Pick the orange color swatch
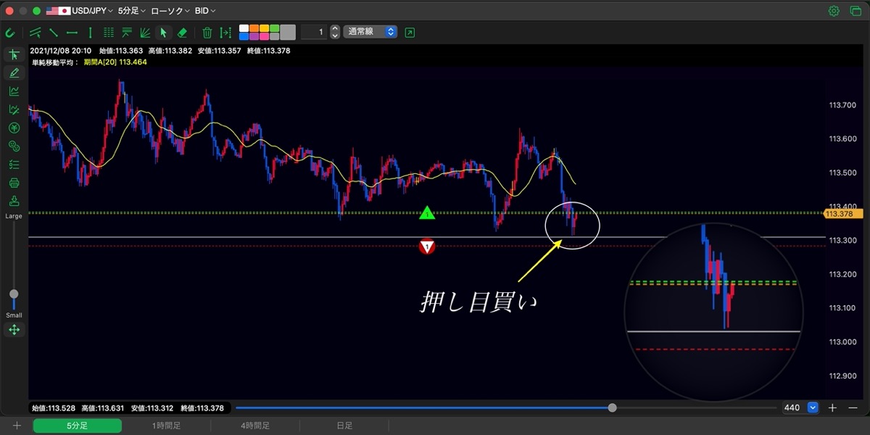This screenshot has width=870, height=435. pos(254,28)
